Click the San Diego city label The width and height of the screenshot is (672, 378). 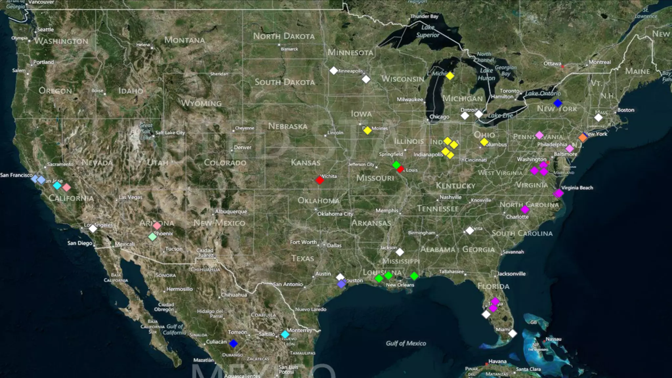[80, 243]
